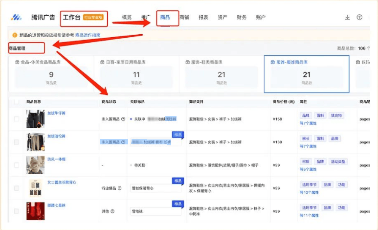Expand the 等5个属性 attributes link
The height and width of the screenshot is (230, 378).
pyautogui.click(x=308, y=169)
